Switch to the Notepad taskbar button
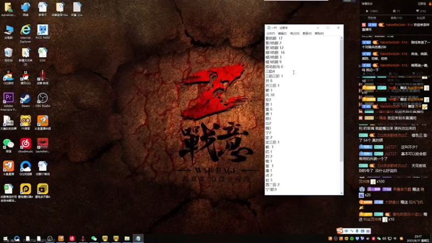 pyautogui.click(x=138, y=238)
